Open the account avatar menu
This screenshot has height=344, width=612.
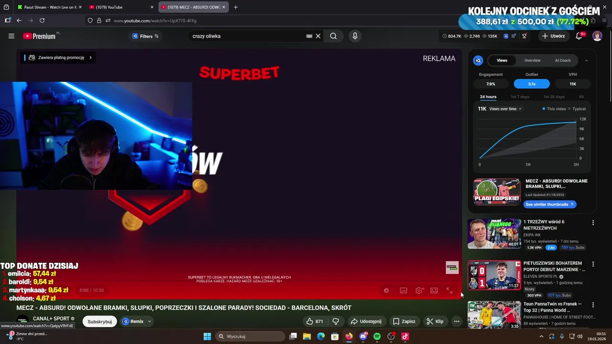597,36
